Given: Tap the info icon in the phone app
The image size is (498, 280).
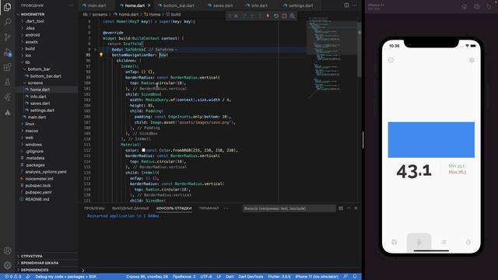Looking at the screenshot, I should (391, 60).
